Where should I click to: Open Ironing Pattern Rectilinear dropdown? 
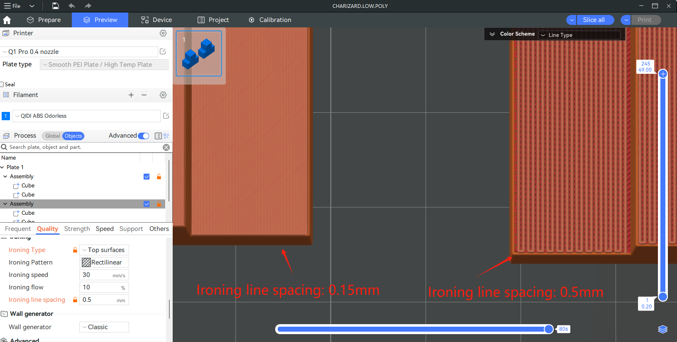[104, 262]
